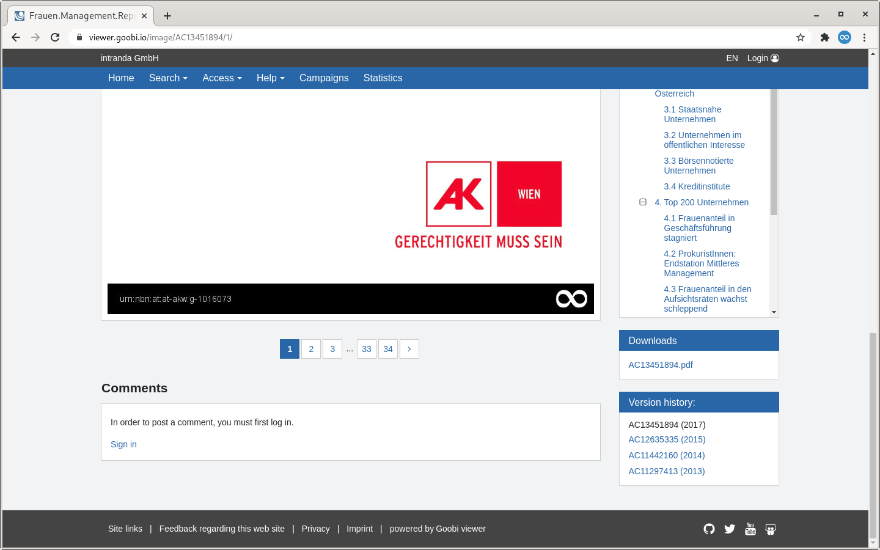
Task: Open the SlideShare icon in footer
Action: point(771,529)
